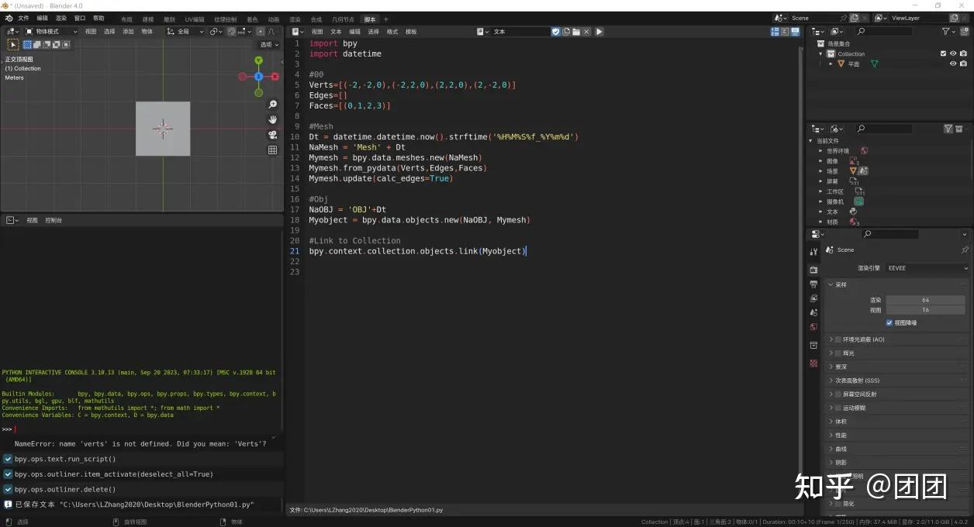Click the 选项 button in the viewport

268,44
